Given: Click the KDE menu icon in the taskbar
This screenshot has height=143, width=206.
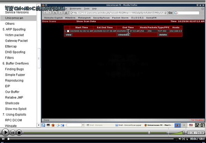Looking at the screenshot, I should [43, 125].
